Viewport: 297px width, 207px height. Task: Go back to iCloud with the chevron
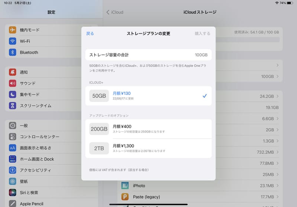click(x=108, y=12)
